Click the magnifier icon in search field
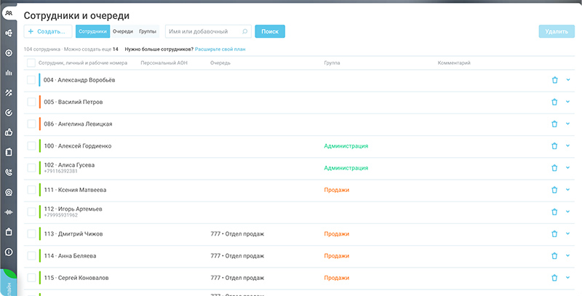Viewport: 582px width, 296px height. pyautogui.click(x=244, y=32)
